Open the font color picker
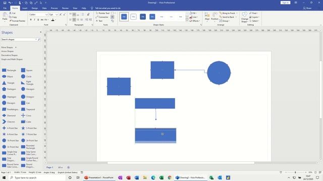The image size is (323, 181). click(x=53, y=20)
